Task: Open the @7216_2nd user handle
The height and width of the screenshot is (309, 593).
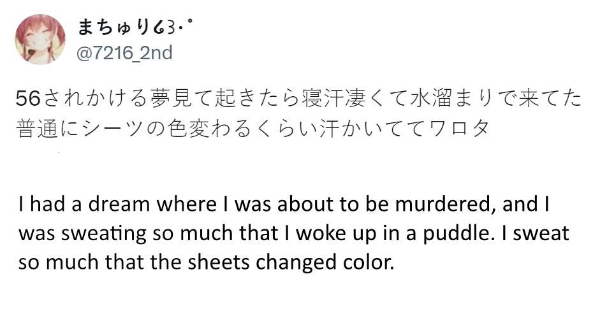Action: click(x=124, y=52)
